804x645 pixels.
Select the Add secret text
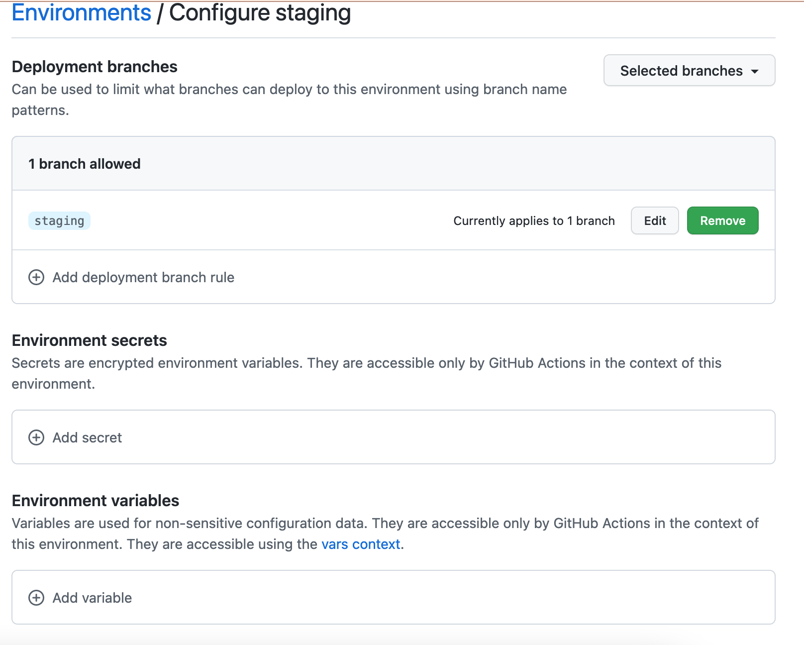(87, 437)
